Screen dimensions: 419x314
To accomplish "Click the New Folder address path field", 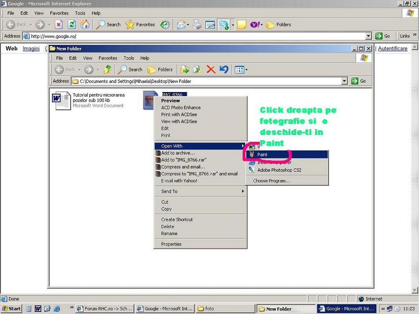I will click(x=206, y=81).
